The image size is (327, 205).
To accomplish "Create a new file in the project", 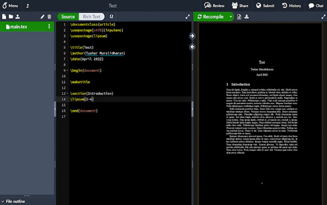I will (4, 16).
